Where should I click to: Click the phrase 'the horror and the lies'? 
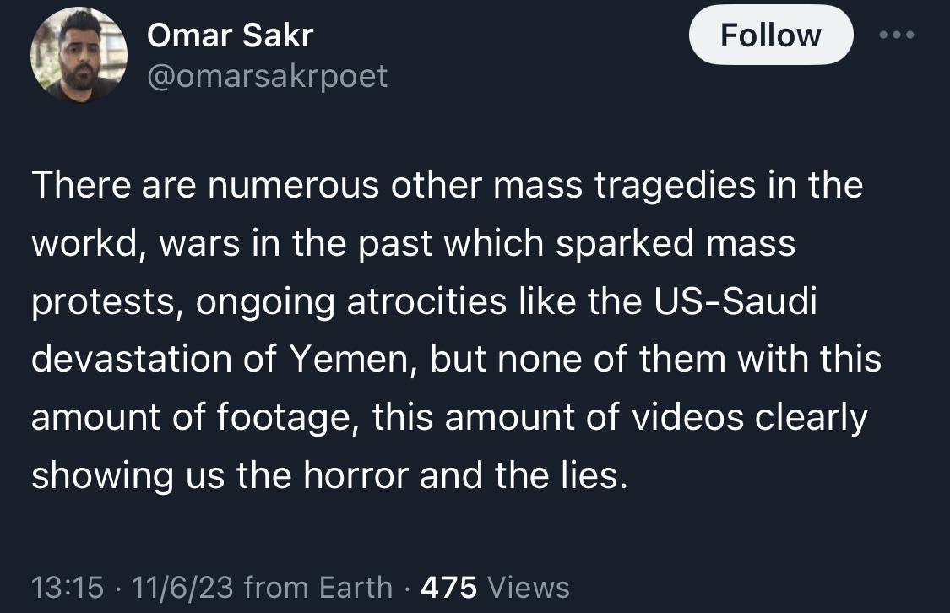(432, 475)
